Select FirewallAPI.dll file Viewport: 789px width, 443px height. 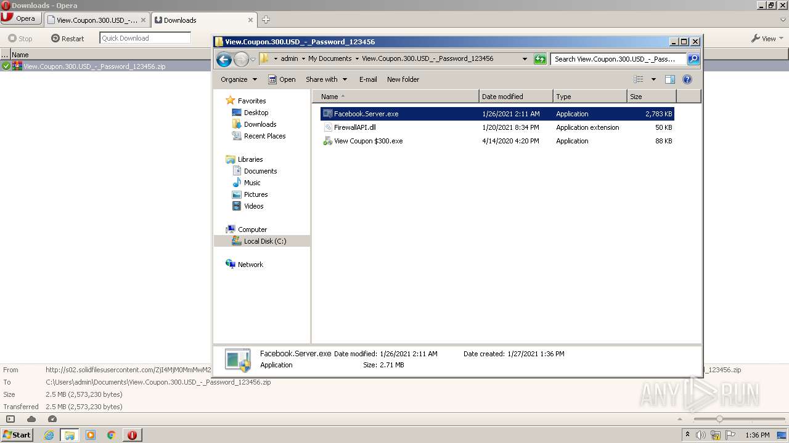[x=497, y=127]
